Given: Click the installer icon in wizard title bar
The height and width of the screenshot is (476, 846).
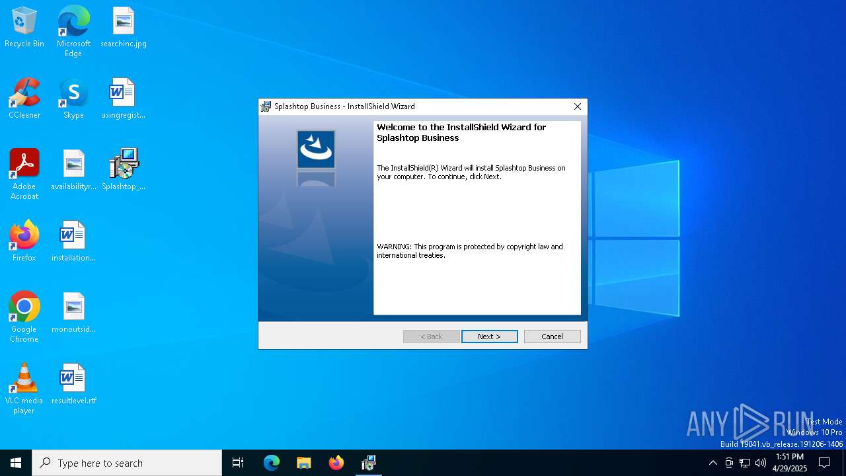Looking at the screenshot, I should (x=266, y=106).
